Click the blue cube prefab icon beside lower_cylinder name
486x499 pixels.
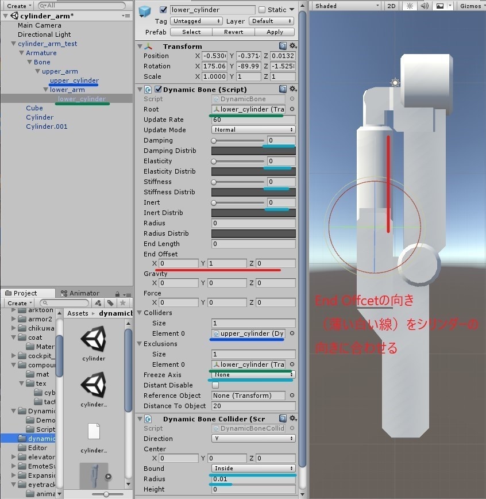tap(144, 10)
